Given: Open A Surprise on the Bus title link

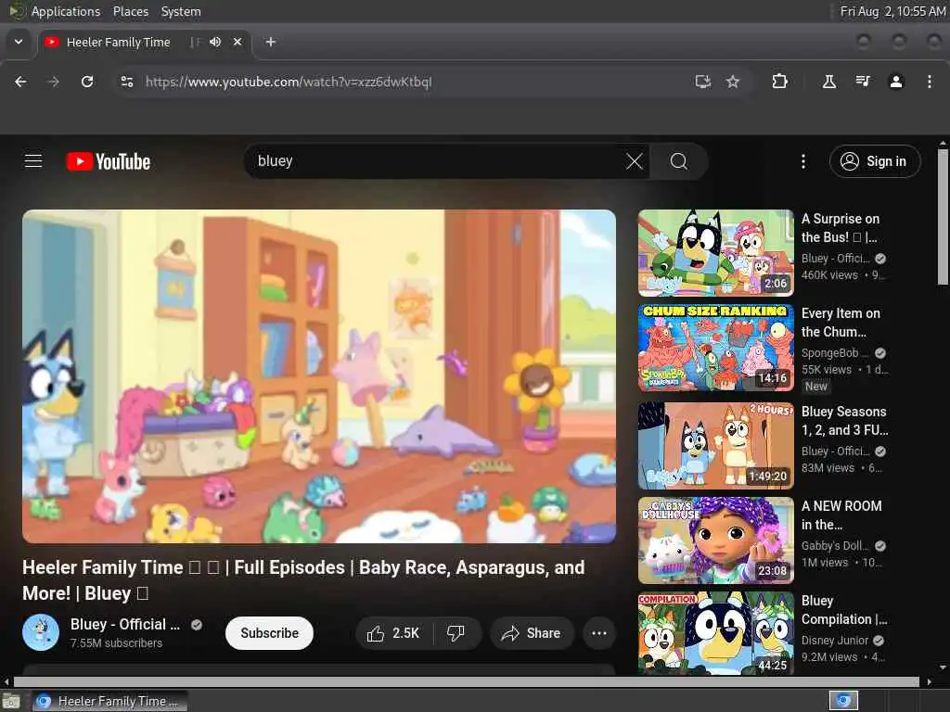Looking at the screenshot, I should point(841,228).
